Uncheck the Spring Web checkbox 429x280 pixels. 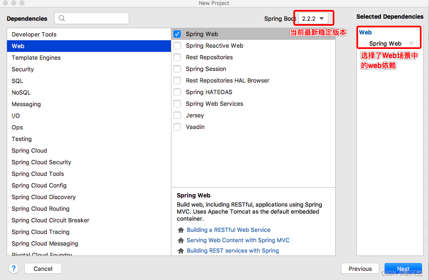(x=177, y=34)
